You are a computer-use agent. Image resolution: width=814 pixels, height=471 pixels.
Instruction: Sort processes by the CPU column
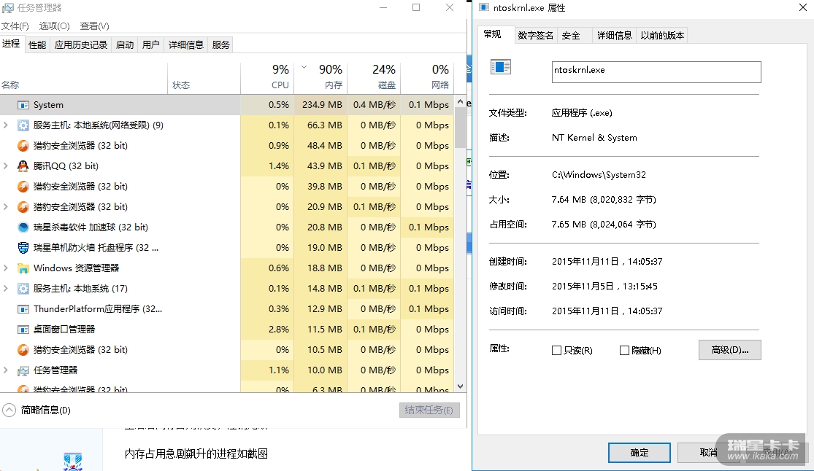(x=268, y=78)
